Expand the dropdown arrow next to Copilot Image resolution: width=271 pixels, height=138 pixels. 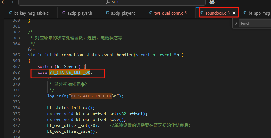(x=217, y=2)
